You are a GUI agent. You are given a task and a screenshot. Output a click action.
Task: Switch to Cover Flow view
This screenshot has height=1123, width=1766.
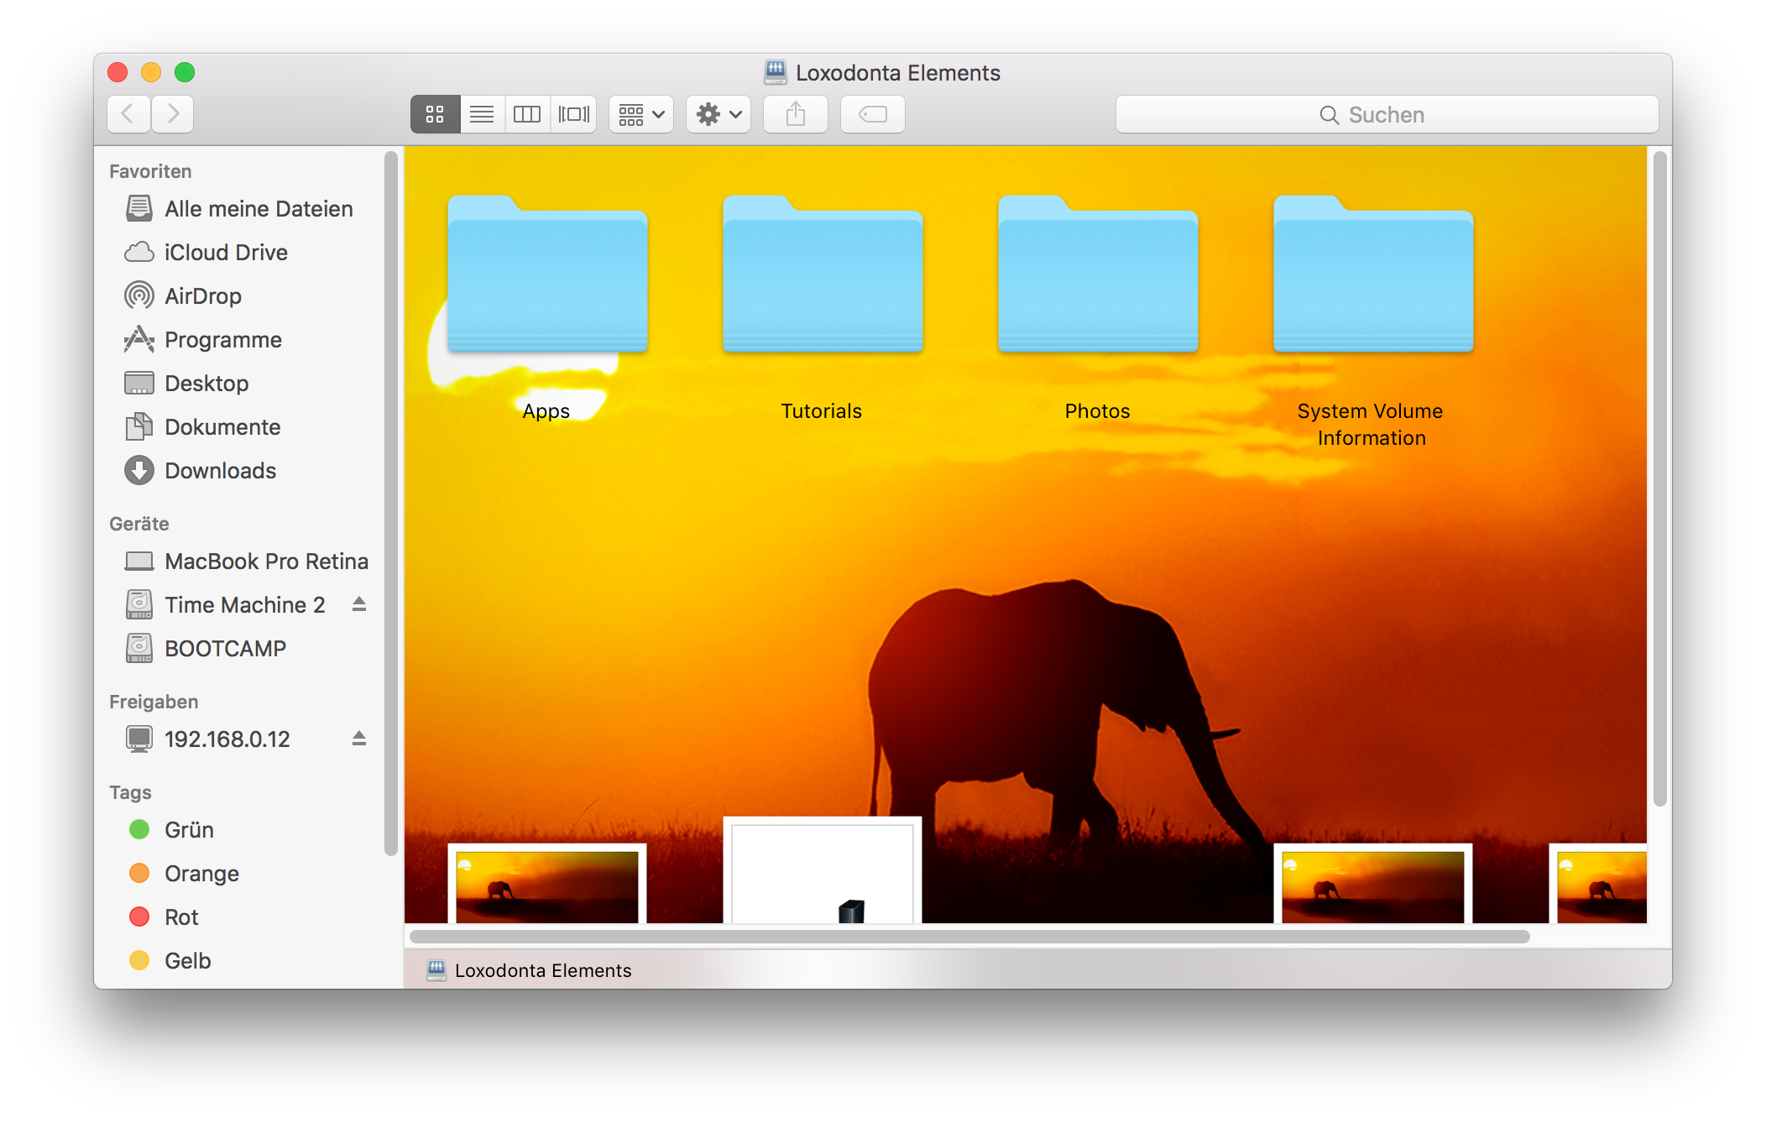click(x=574, y=114)
